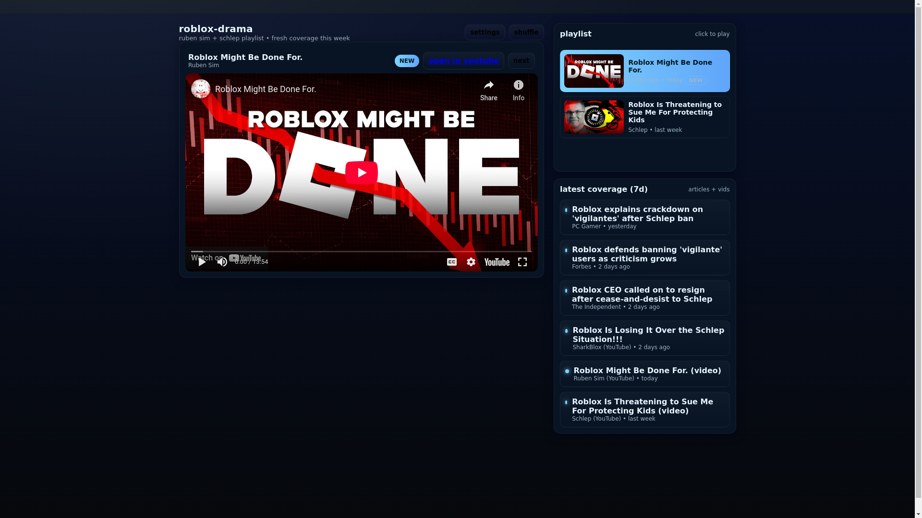
Task: Click the large red YouTube play button
Action: (361, 173)
